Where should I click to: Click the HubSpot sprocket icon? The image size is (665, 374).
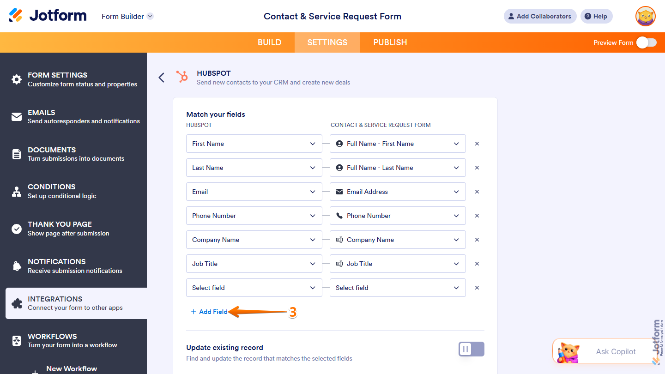pos(182,77)
